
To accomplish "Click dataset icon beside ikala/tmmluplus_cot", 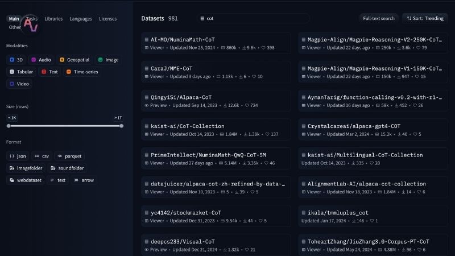I will [x=304, y=213].
